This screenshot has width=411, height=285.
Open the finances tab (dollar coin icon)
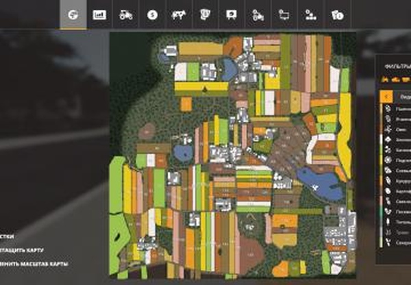point(152,14)
